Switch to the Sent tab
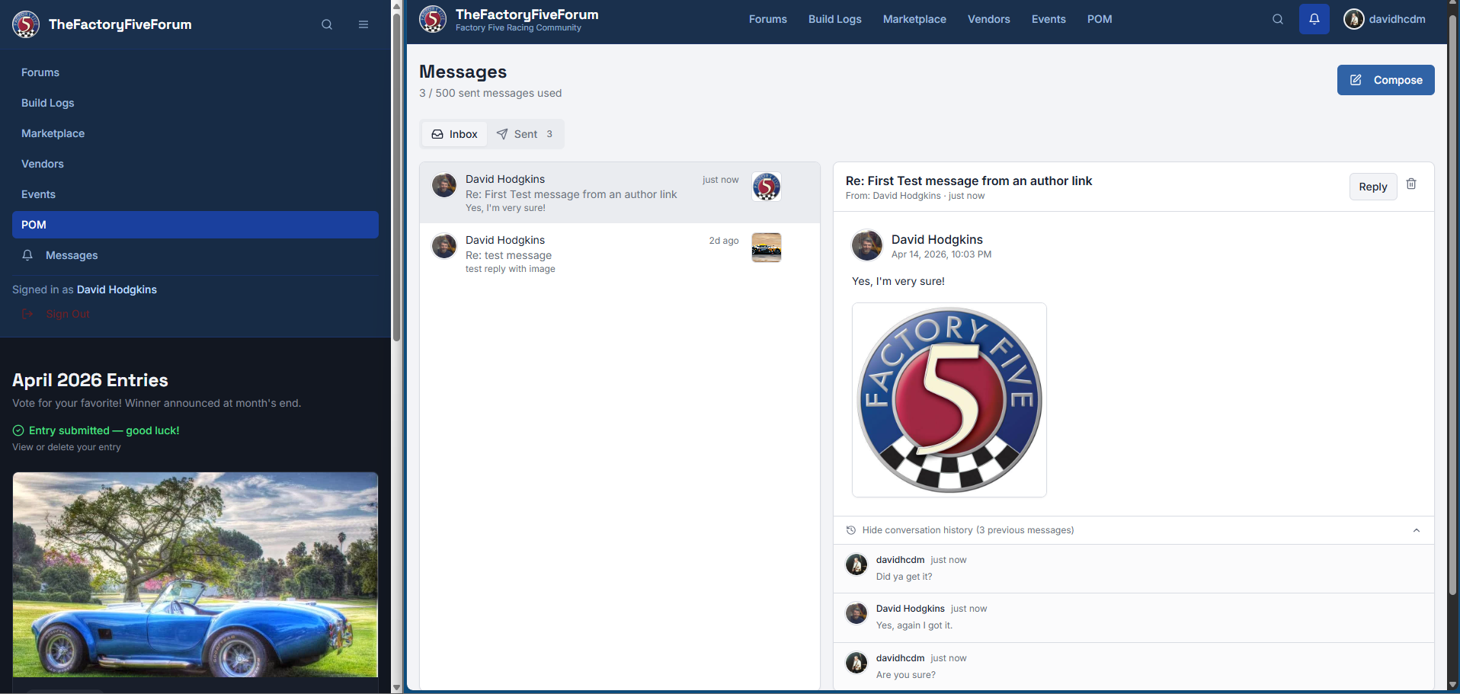The image size is (1460, 694). pos(525,134)
